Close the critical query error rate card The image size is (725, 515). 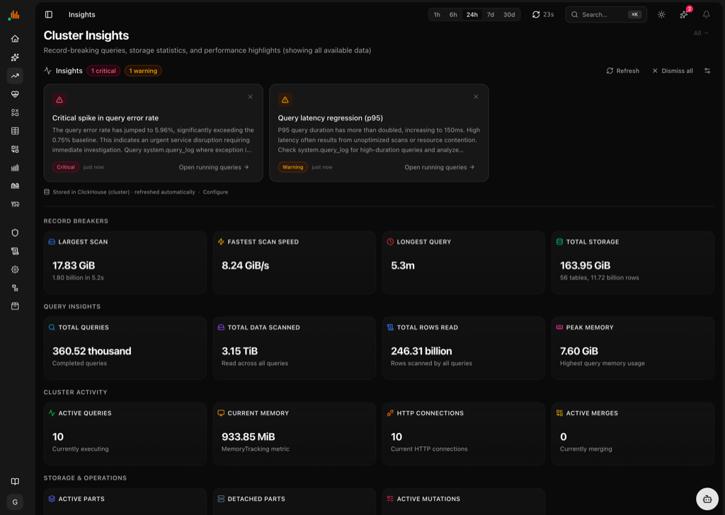[x=250, y=97]
